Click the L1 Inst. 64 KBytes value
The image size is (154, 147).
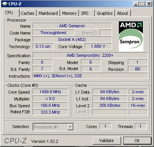pyautogui.click(x=110, y=99)
